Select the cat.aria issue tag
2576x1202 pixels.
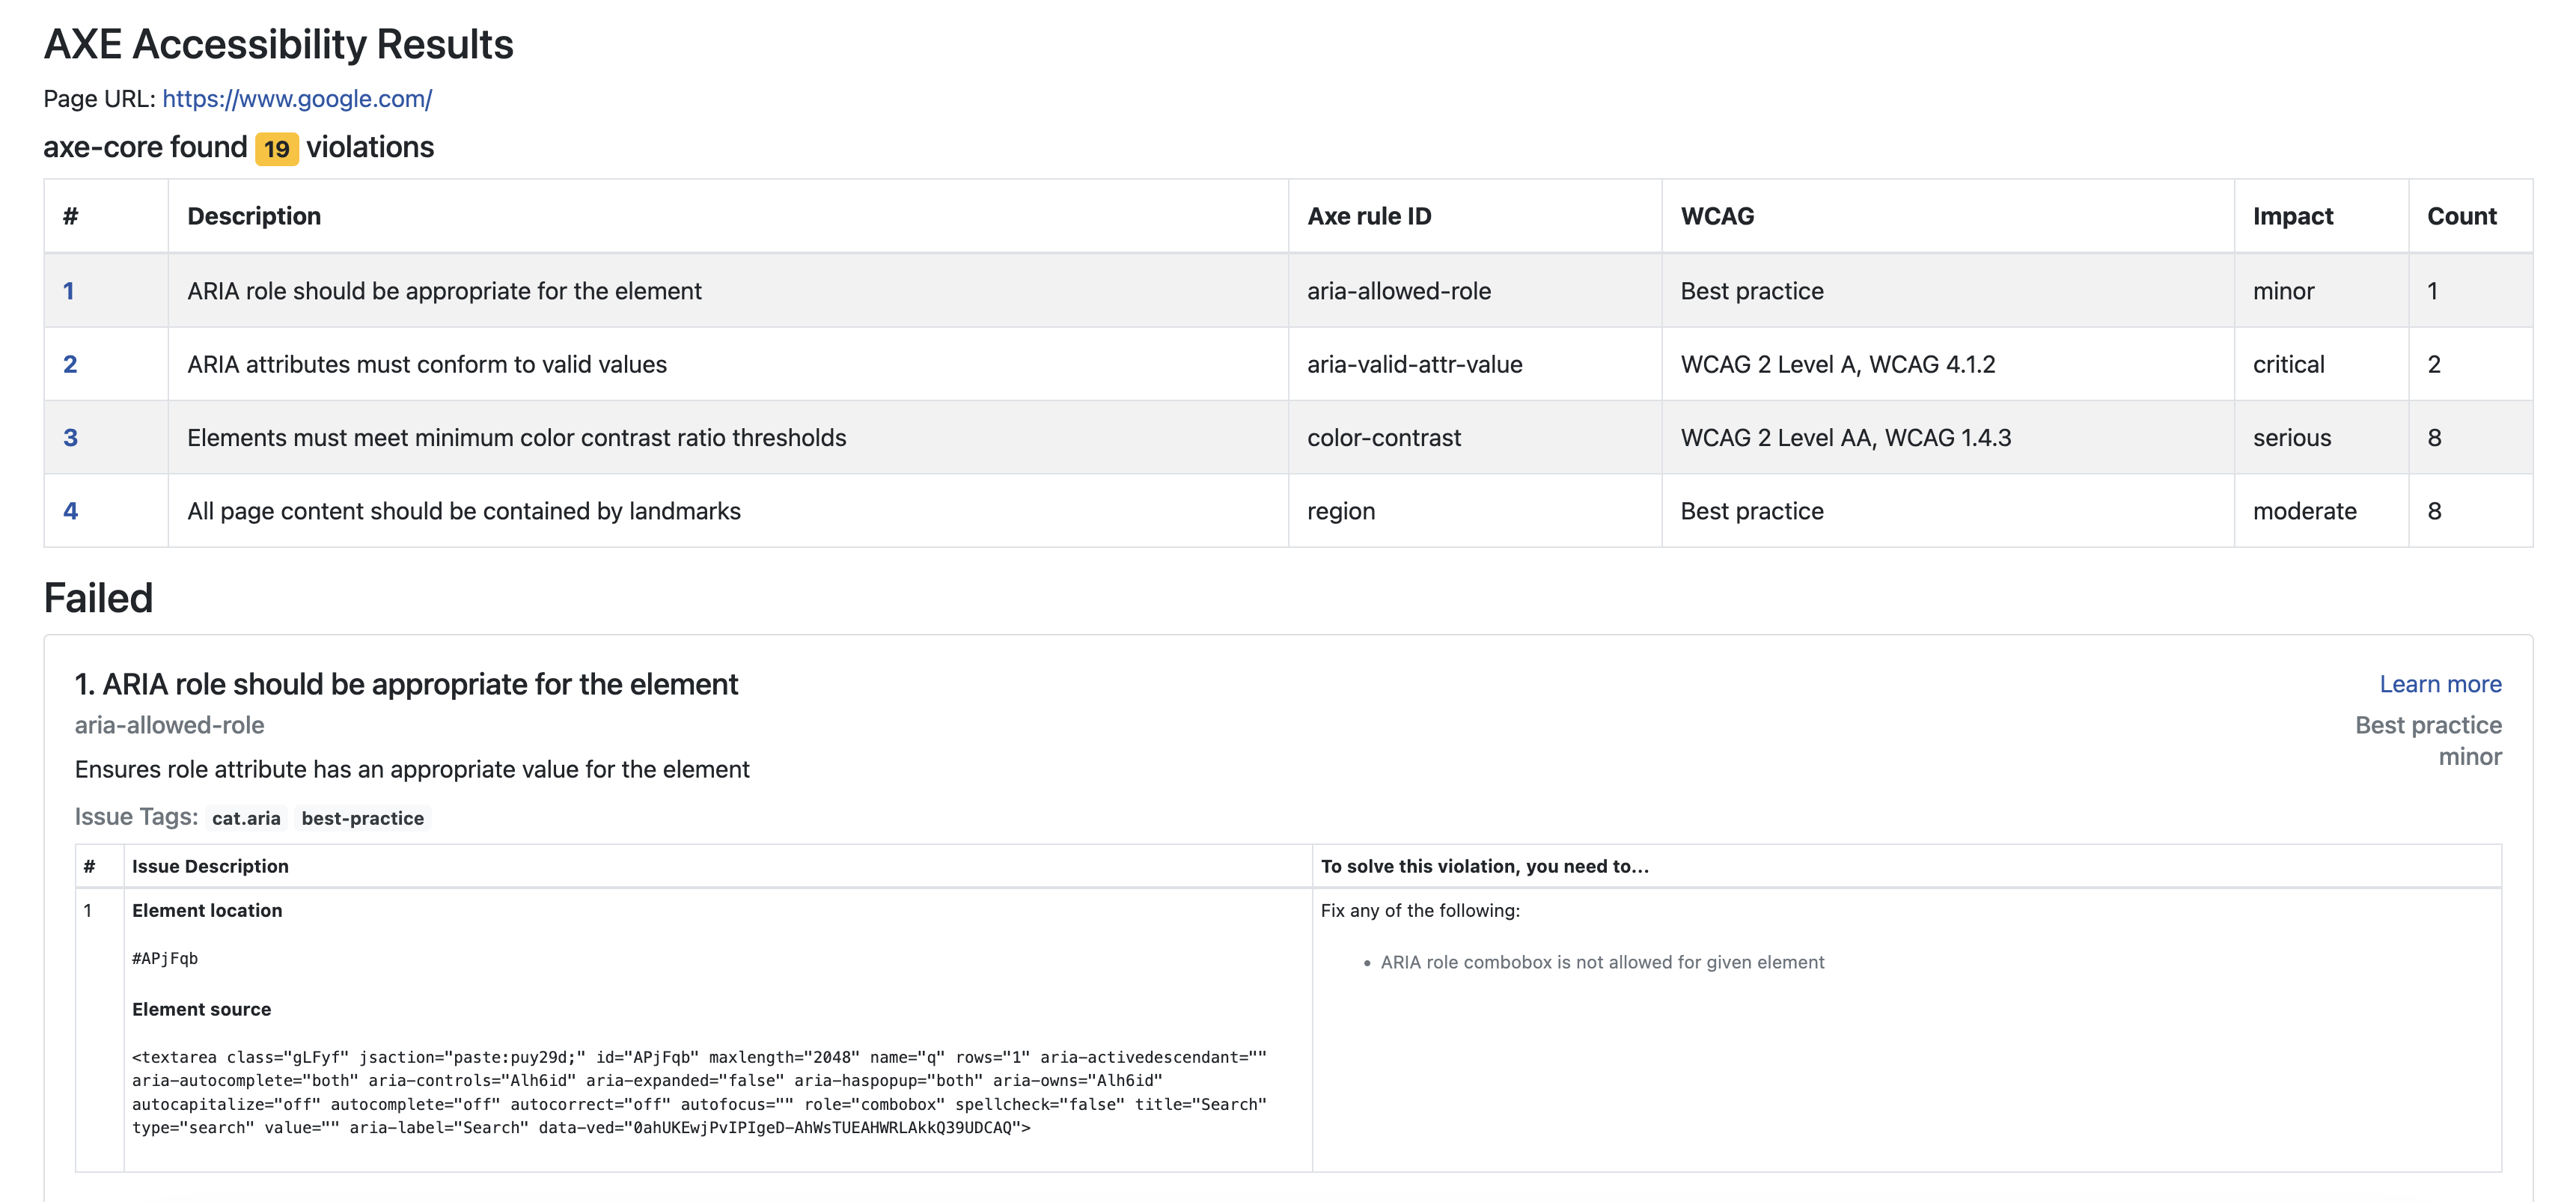coord(246,818)
